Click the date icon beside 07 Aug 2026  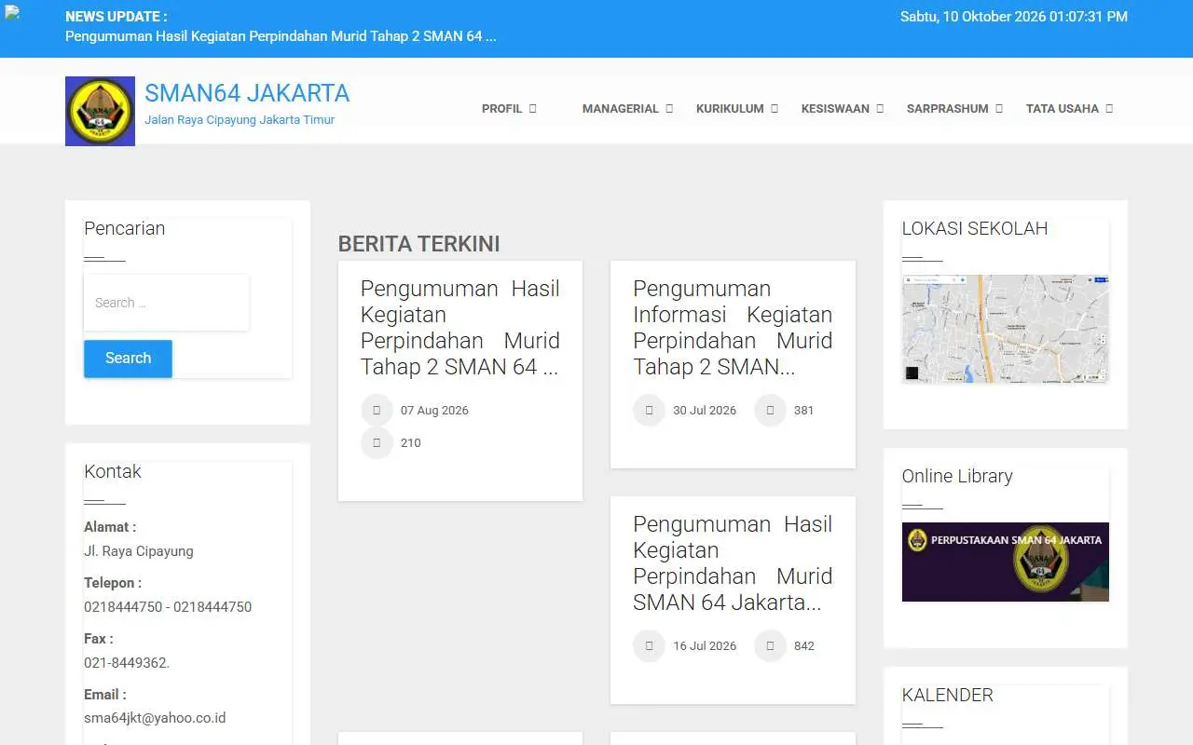pos(377,411)
